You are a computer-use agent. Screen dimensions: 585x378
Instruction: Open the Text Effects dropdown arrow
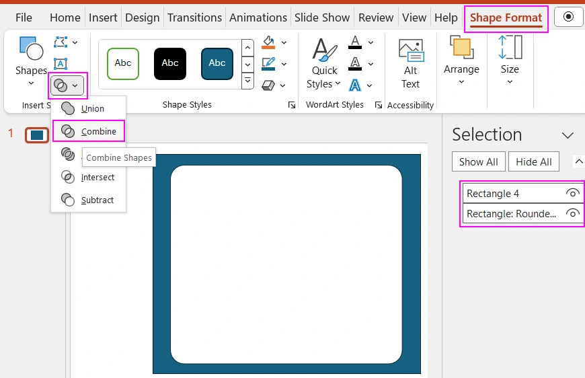click(369, 85)
